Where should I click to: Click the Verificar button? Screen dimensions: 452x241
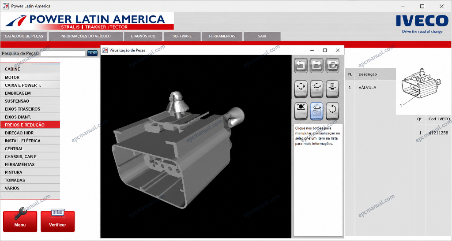point(58,221)
